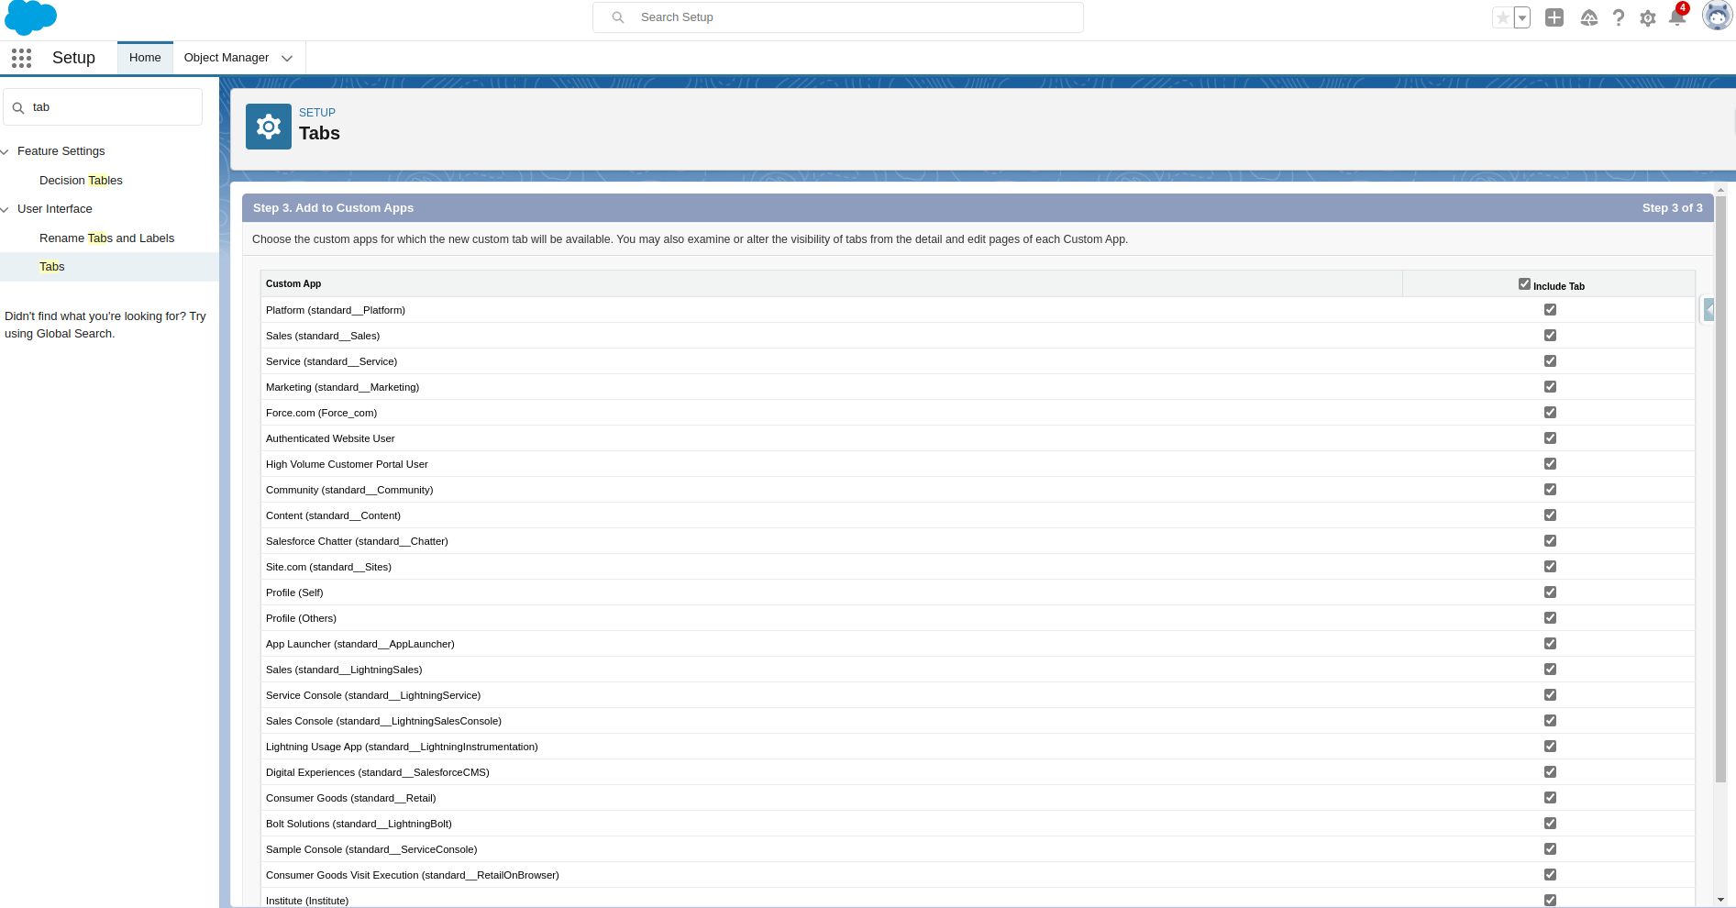The width and height of the screenshot is (1736, 908).
Task: Click the Tabs setup gear icon
Action: (269, 127)
